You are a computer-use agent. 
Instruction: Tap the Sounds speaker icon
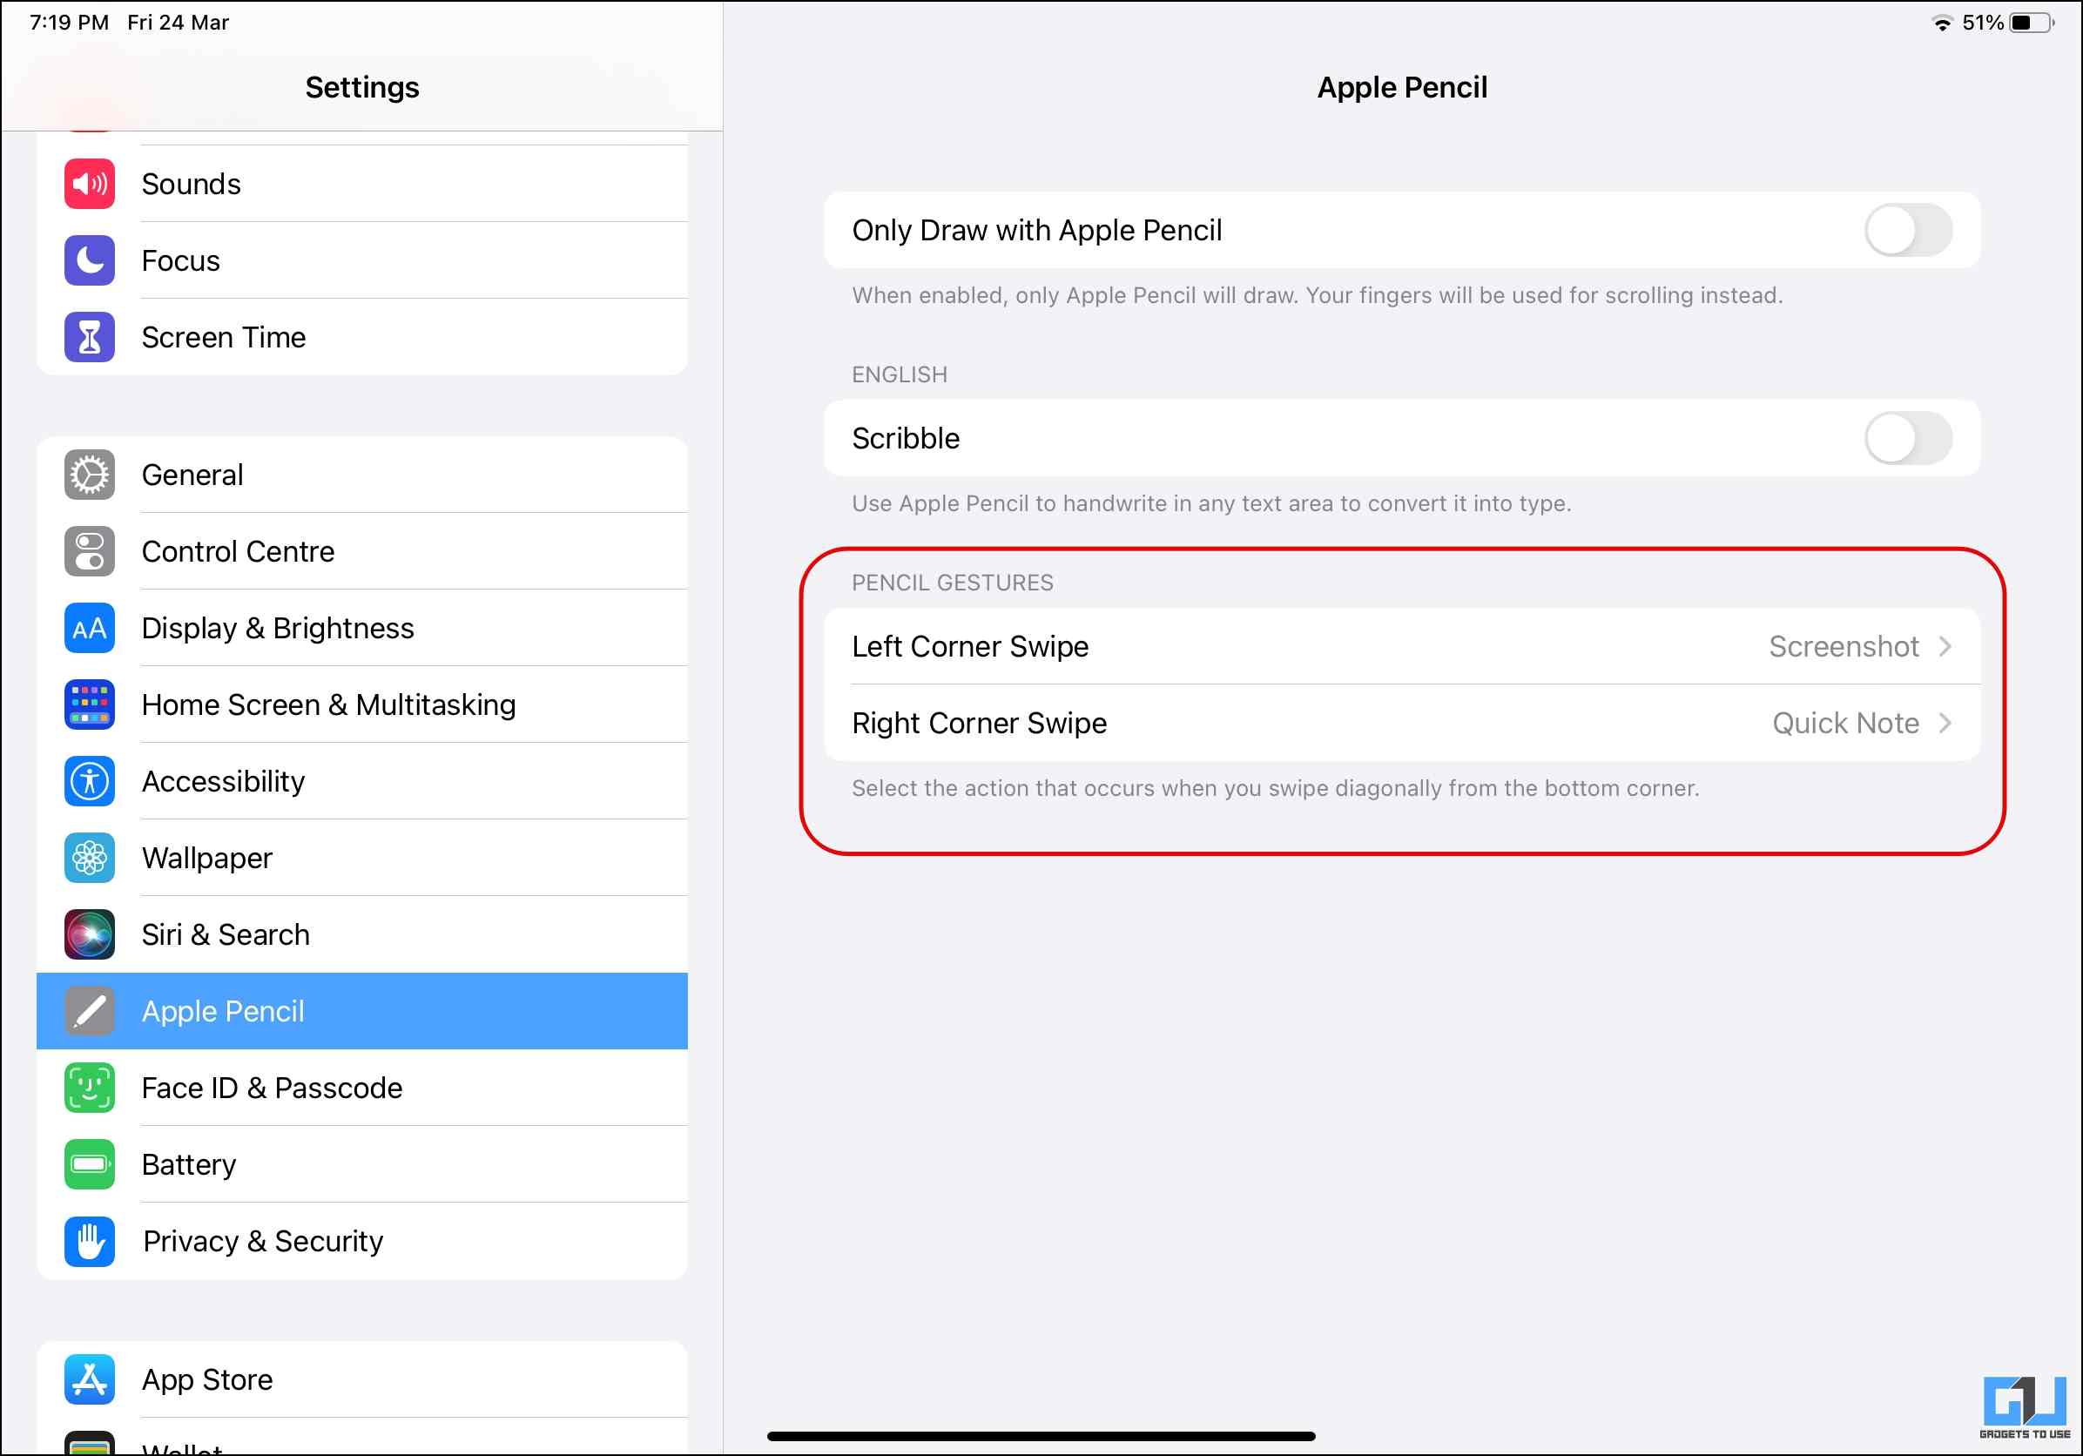[x=89, y=184]
